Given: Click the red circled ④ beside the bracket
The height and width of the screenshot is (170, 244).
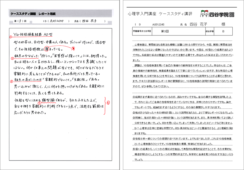Looking at the screenshot, I should coord(109,103).
